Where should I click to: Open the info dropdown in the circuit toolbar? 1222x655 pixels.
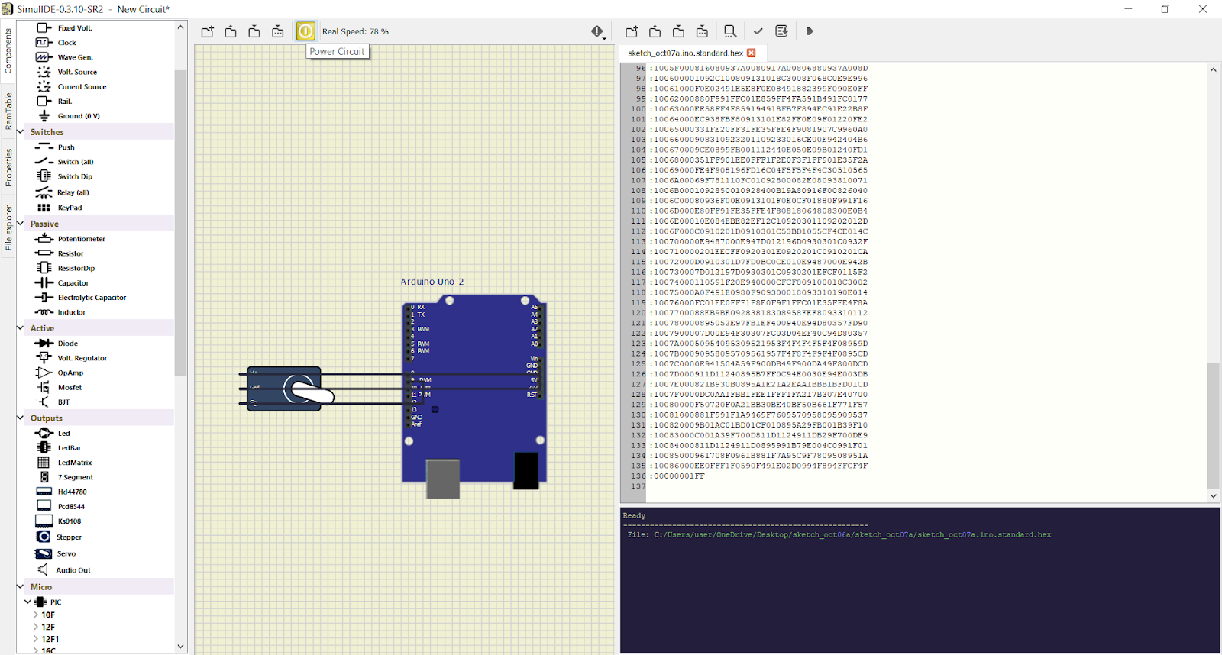(x=598, y=31)
